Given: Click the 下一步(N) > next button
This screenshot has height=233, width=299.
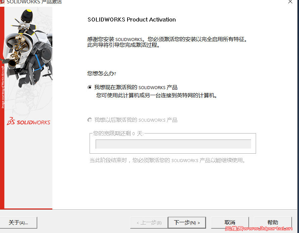Looking at the screenshot, I should coord(187,223).
